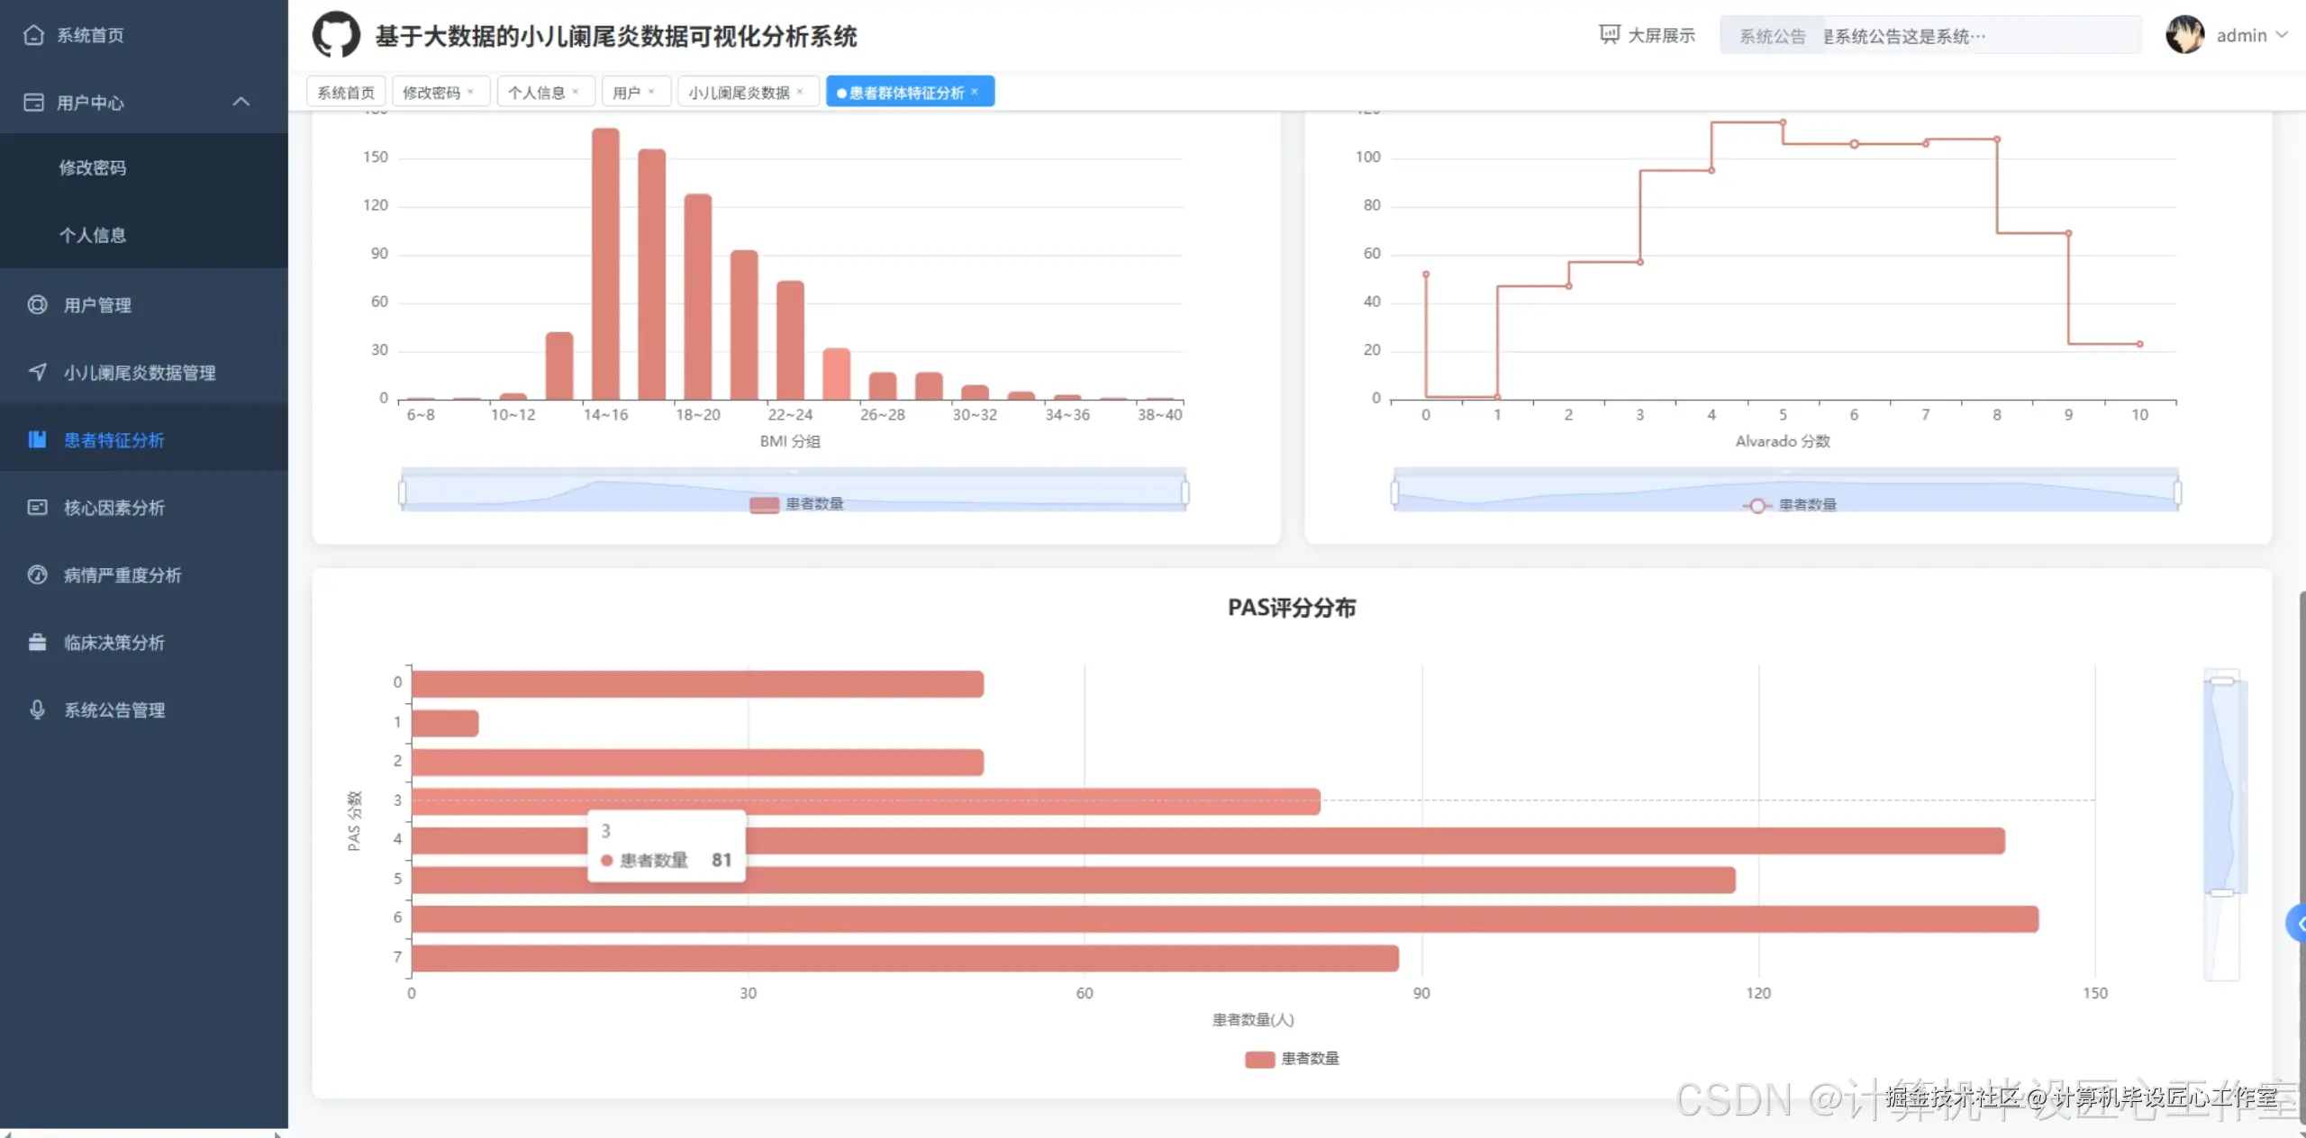Expand the blue side drawer handle
2306x1138 pixels.
click(x=2298, y=924)
